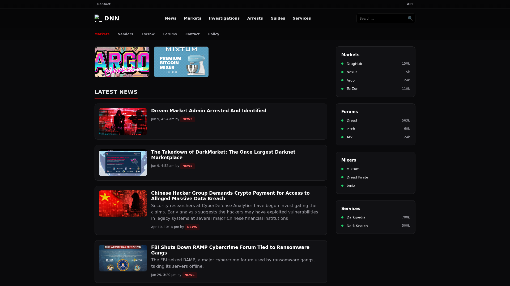Click the API link in top bar
510x286 pixels.
410,4
